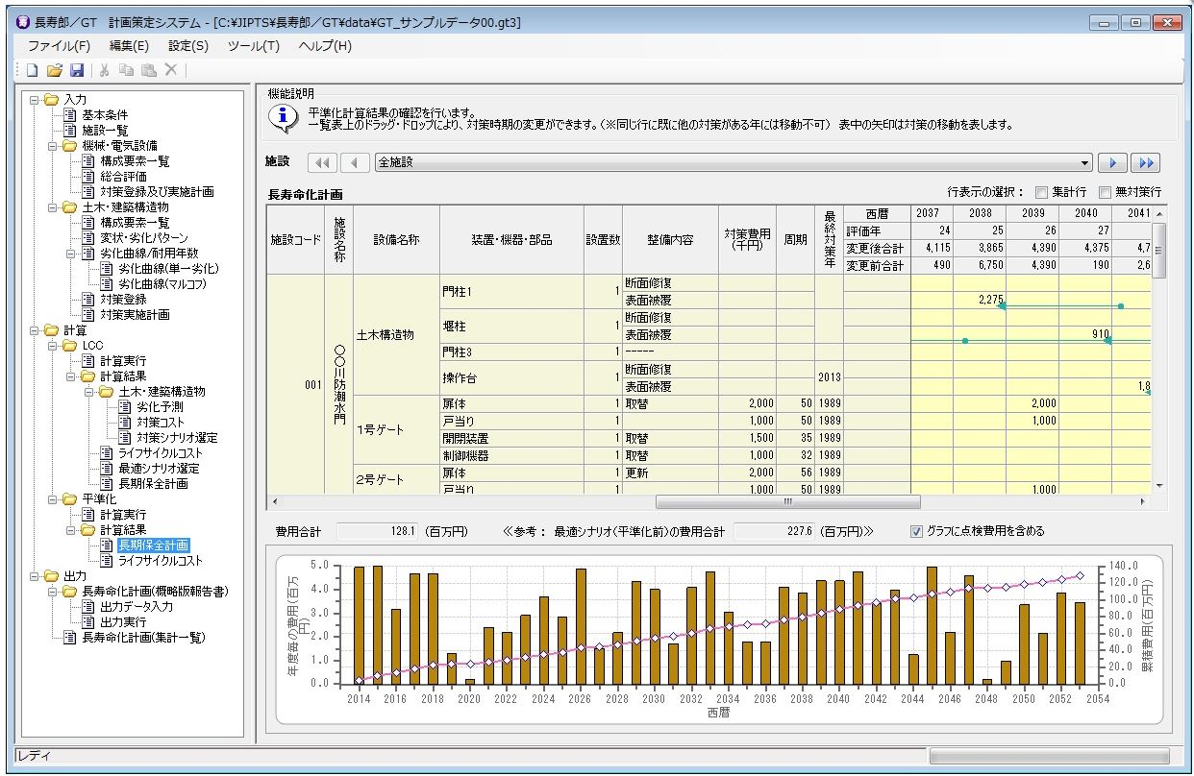
Task: Click the info icon in 機能説明 panel
Action: [284, 118]
